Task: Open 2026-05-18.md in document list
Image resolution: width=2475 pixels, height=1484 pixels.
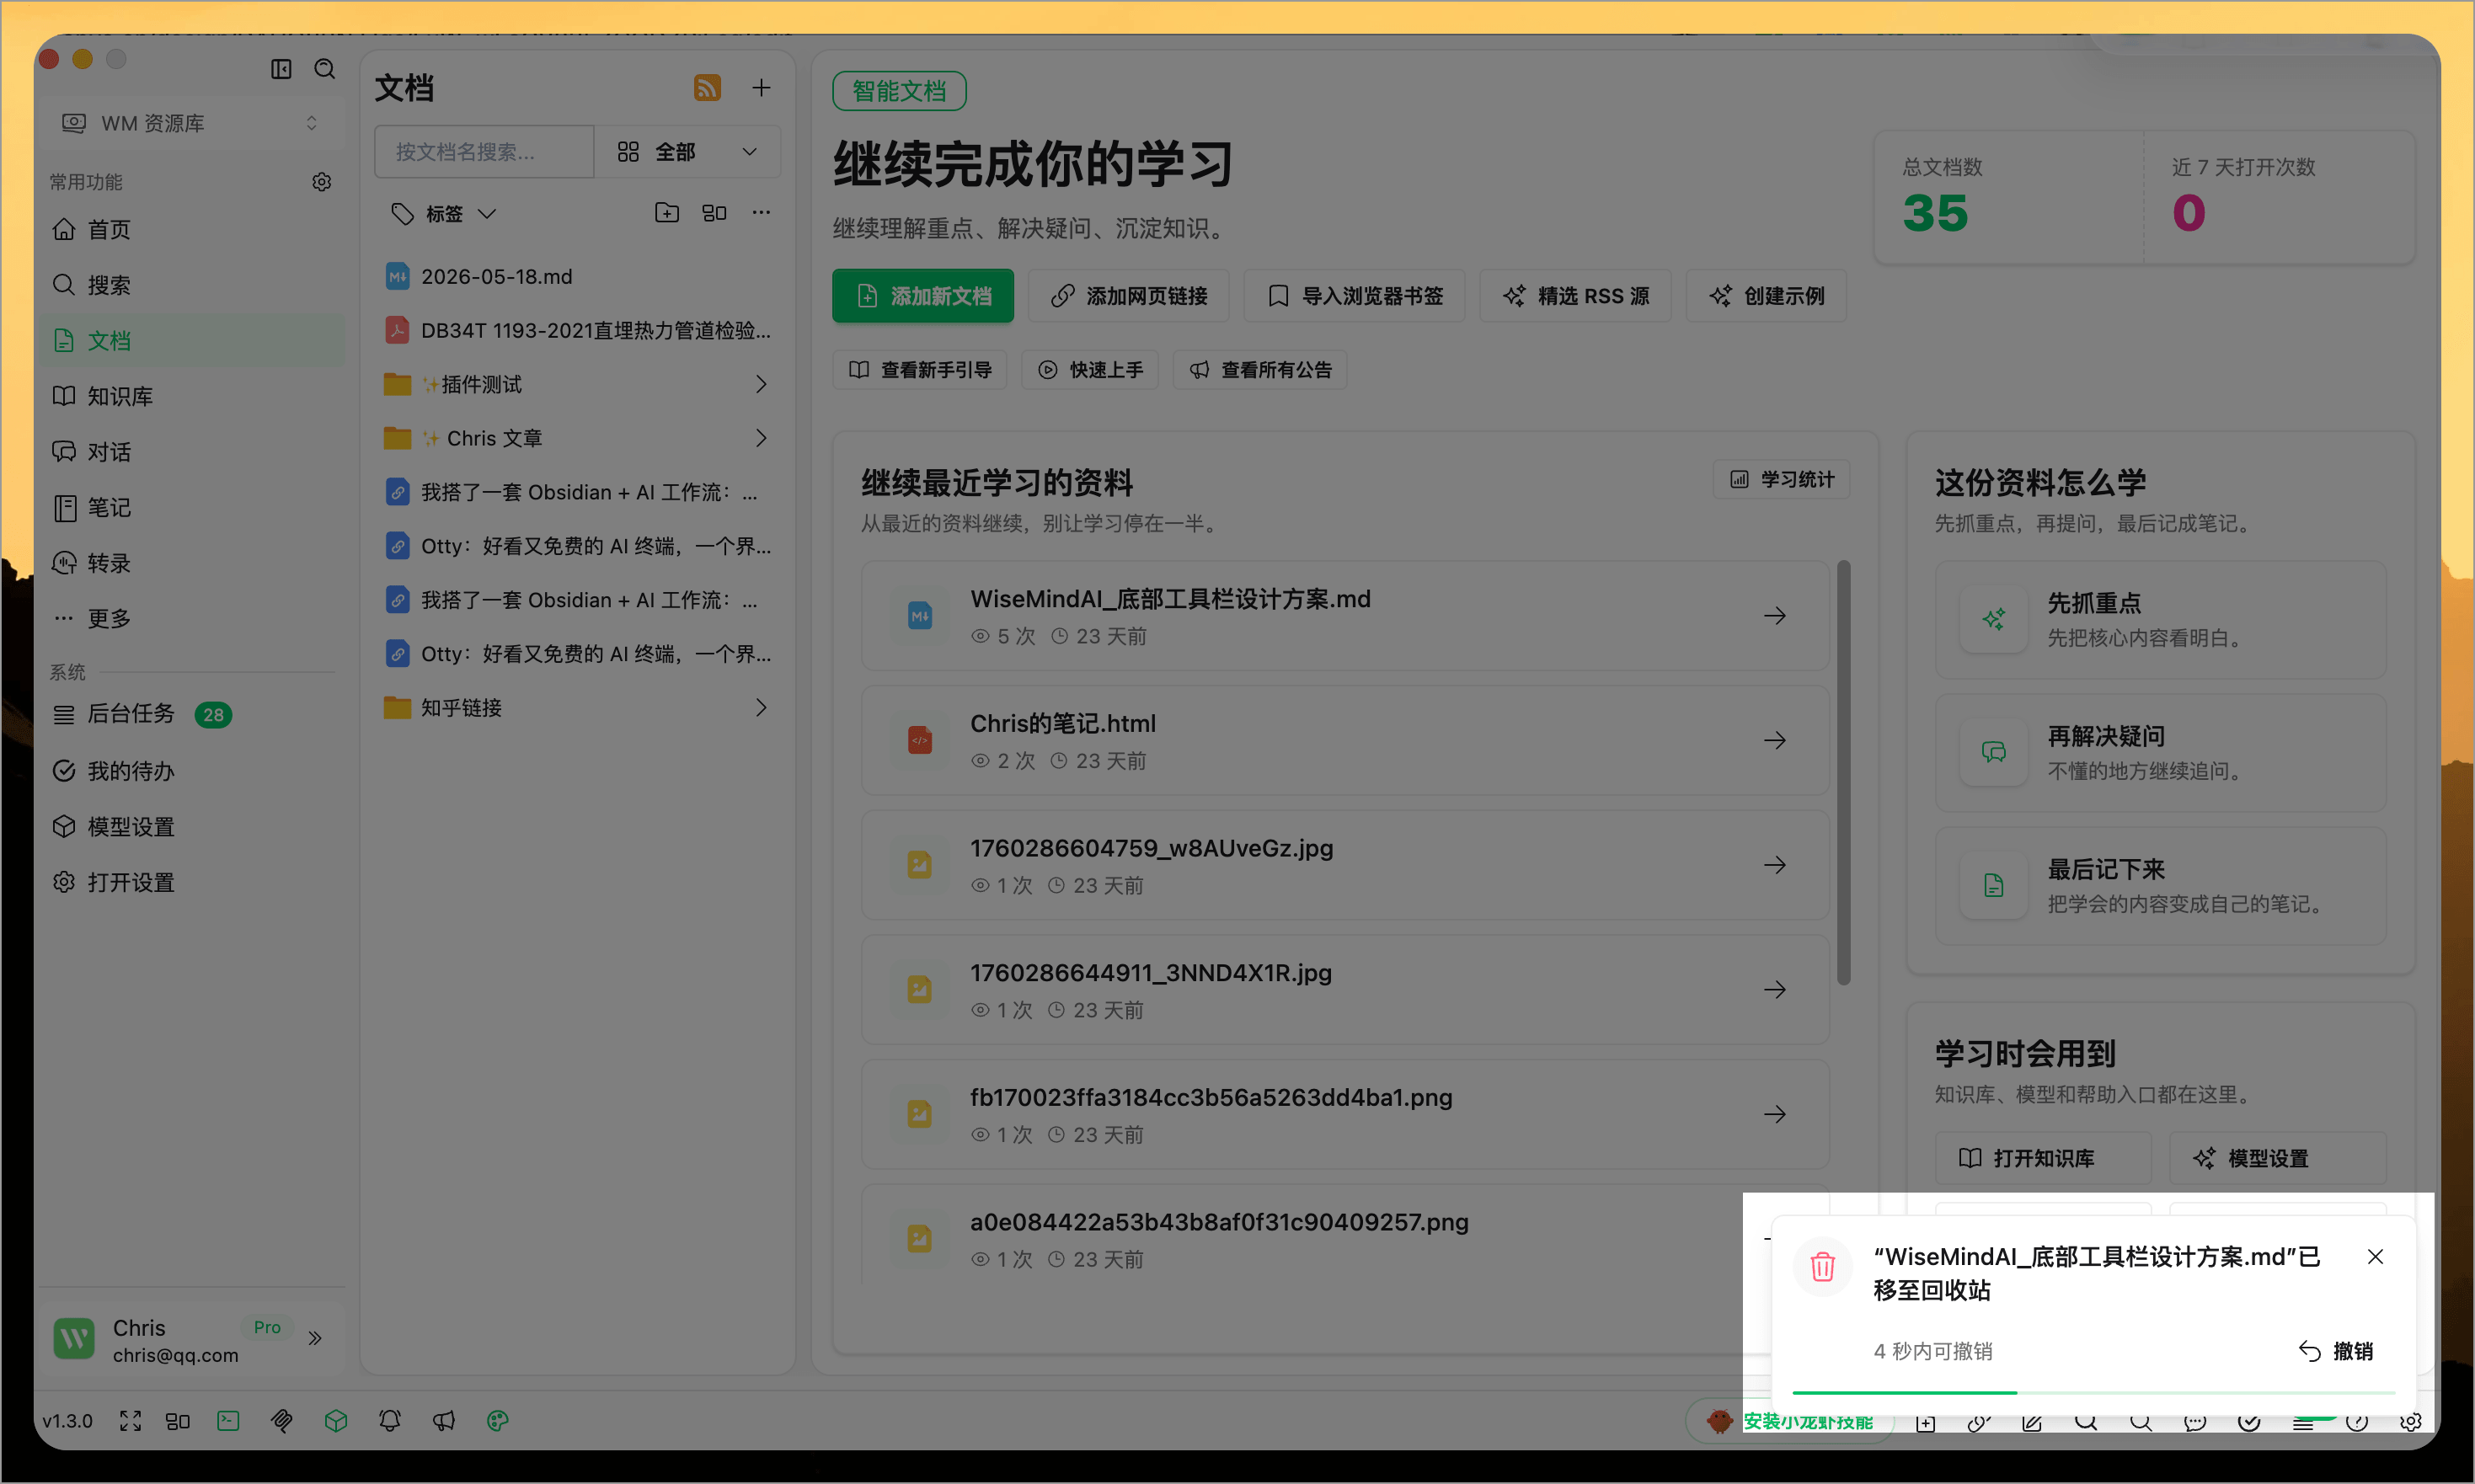Action: [578, 276]
